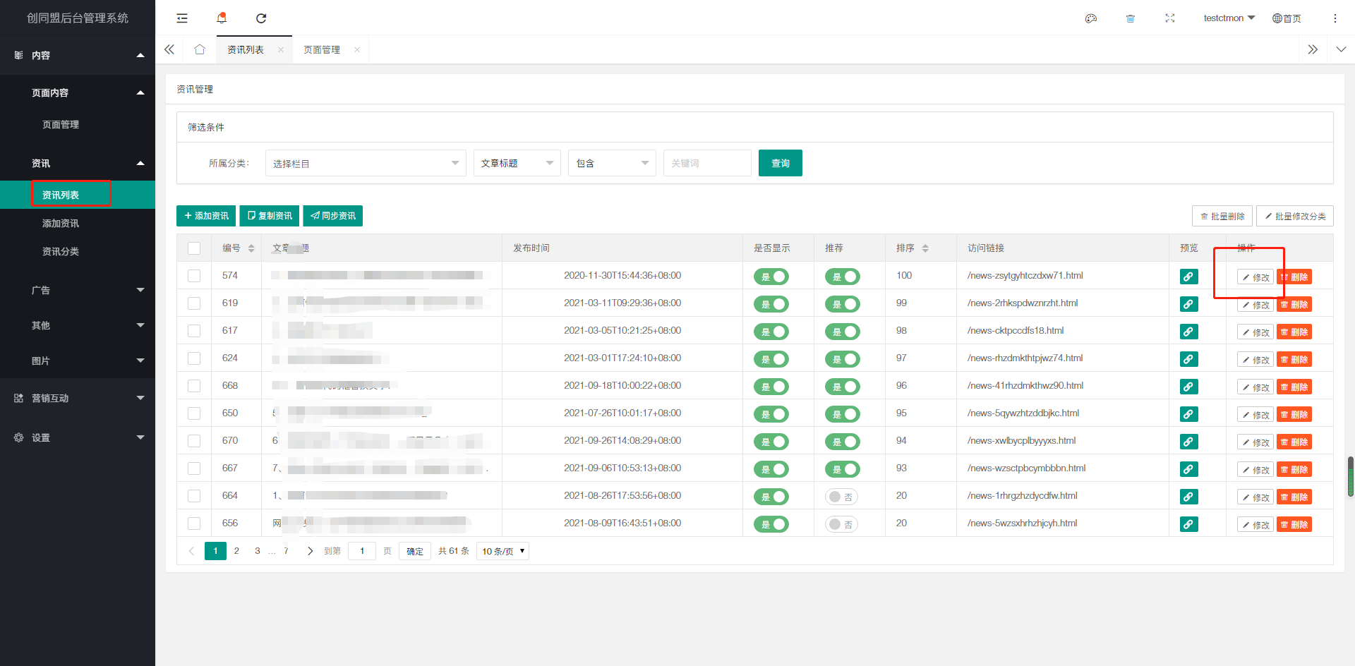This screenshot has height=666, width=1355.
Task: Toggle 推荐 switch for row 664
Action: pos(841,497)
